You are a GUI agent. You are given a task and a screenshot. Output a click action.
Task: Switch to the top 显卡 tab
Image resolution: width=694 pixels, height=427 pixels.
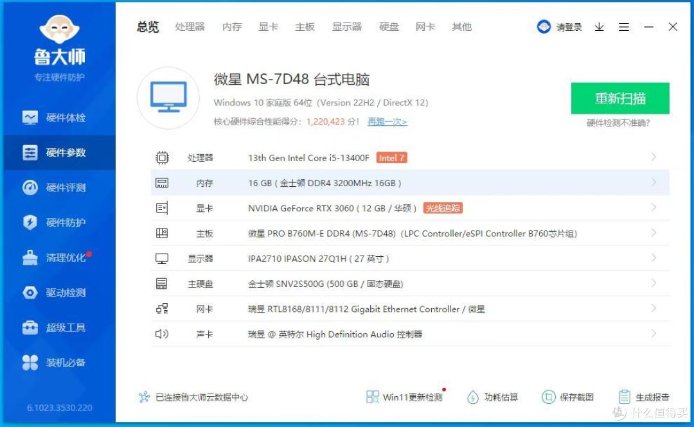point(268,27)
